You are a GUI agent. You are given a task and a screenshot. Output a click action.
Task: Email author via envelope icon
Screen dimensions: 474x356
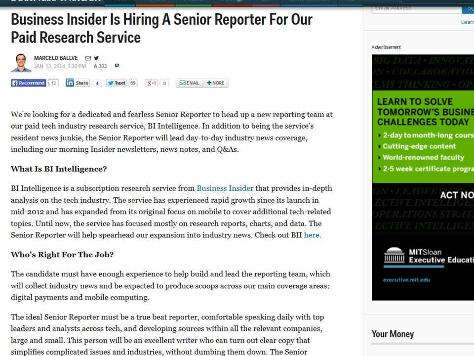point(88,58)
